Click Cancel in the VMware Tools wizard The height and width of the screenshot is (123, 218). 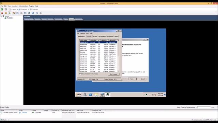[143, 79]
